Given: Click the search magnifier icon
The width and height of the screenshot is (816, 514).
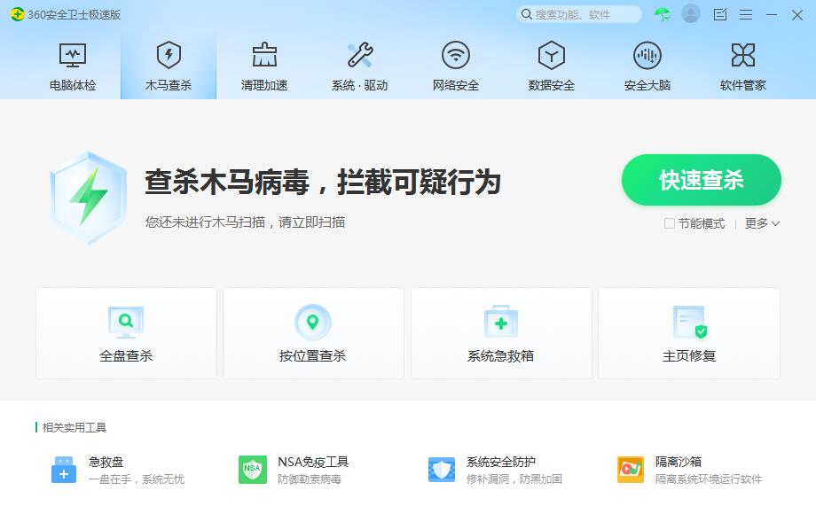Looking at the screenshot, I should [x=527, y=14].
